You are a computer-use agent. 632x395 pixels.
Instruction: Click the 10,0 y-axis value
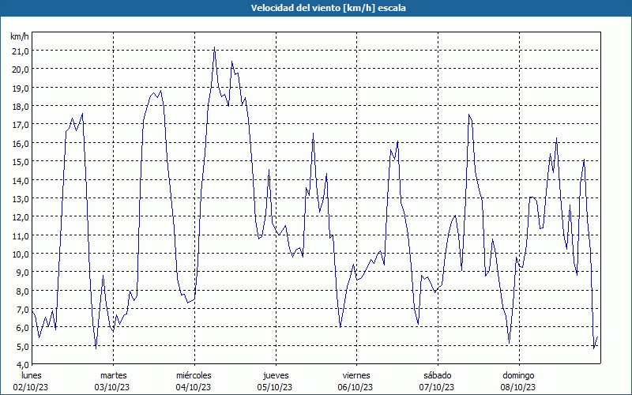21,254
